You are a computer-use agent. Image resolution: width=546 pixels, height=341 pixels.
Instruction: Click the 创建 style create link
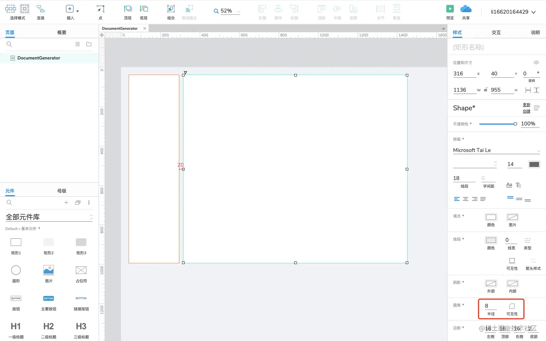pyautogui.click(x=526, y=111)
